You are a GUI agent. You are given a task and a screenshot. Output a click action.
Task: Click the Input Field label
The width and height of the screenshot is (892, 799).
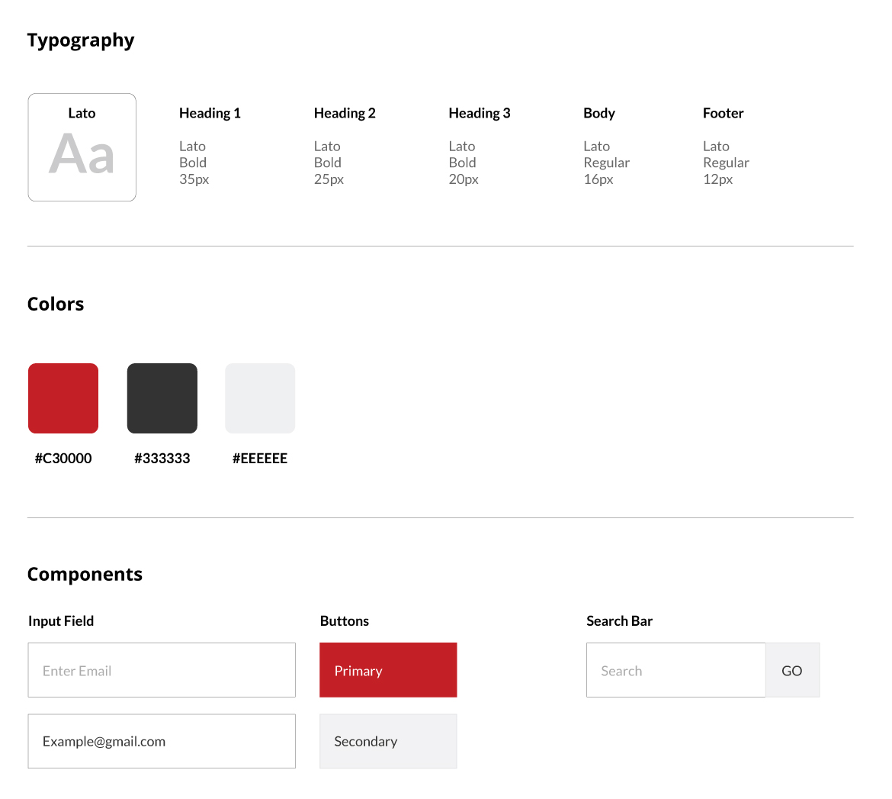(61, 620)
